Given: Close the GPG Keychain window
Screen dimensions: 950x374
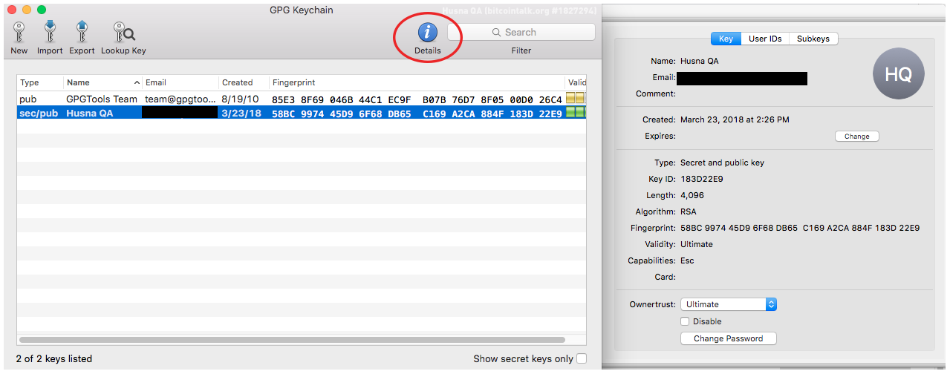Looking at the screenshot, I should (11, 10).
